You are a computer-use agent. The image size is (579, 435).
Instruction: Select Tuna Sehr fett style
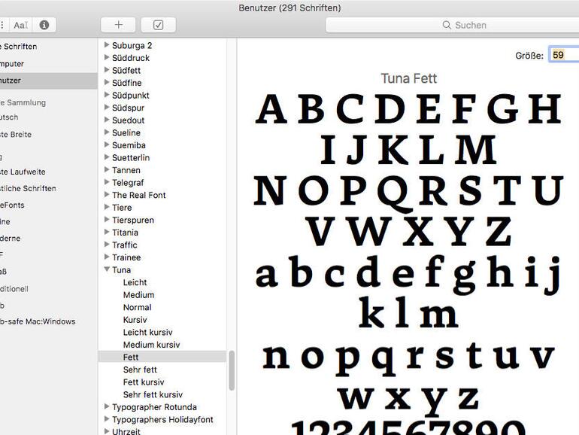140,370
